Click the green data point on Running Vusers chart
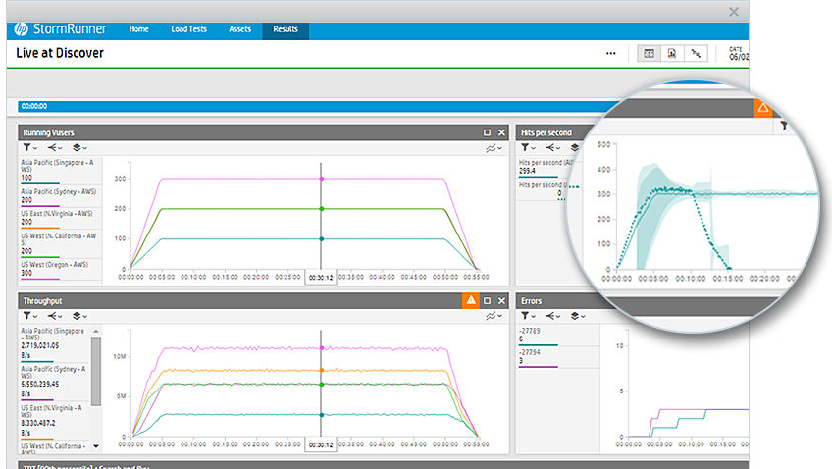Screen dimensions: 832x469 [x=321, y=209]
